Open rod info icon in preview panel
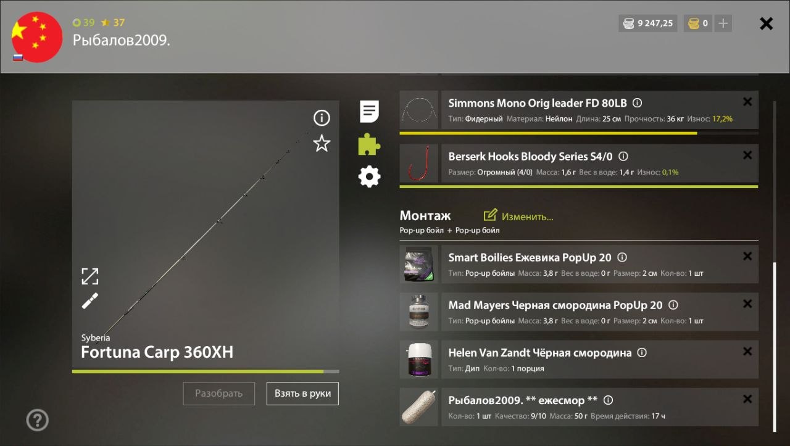790x446 pixels. [x=322, y=118]
